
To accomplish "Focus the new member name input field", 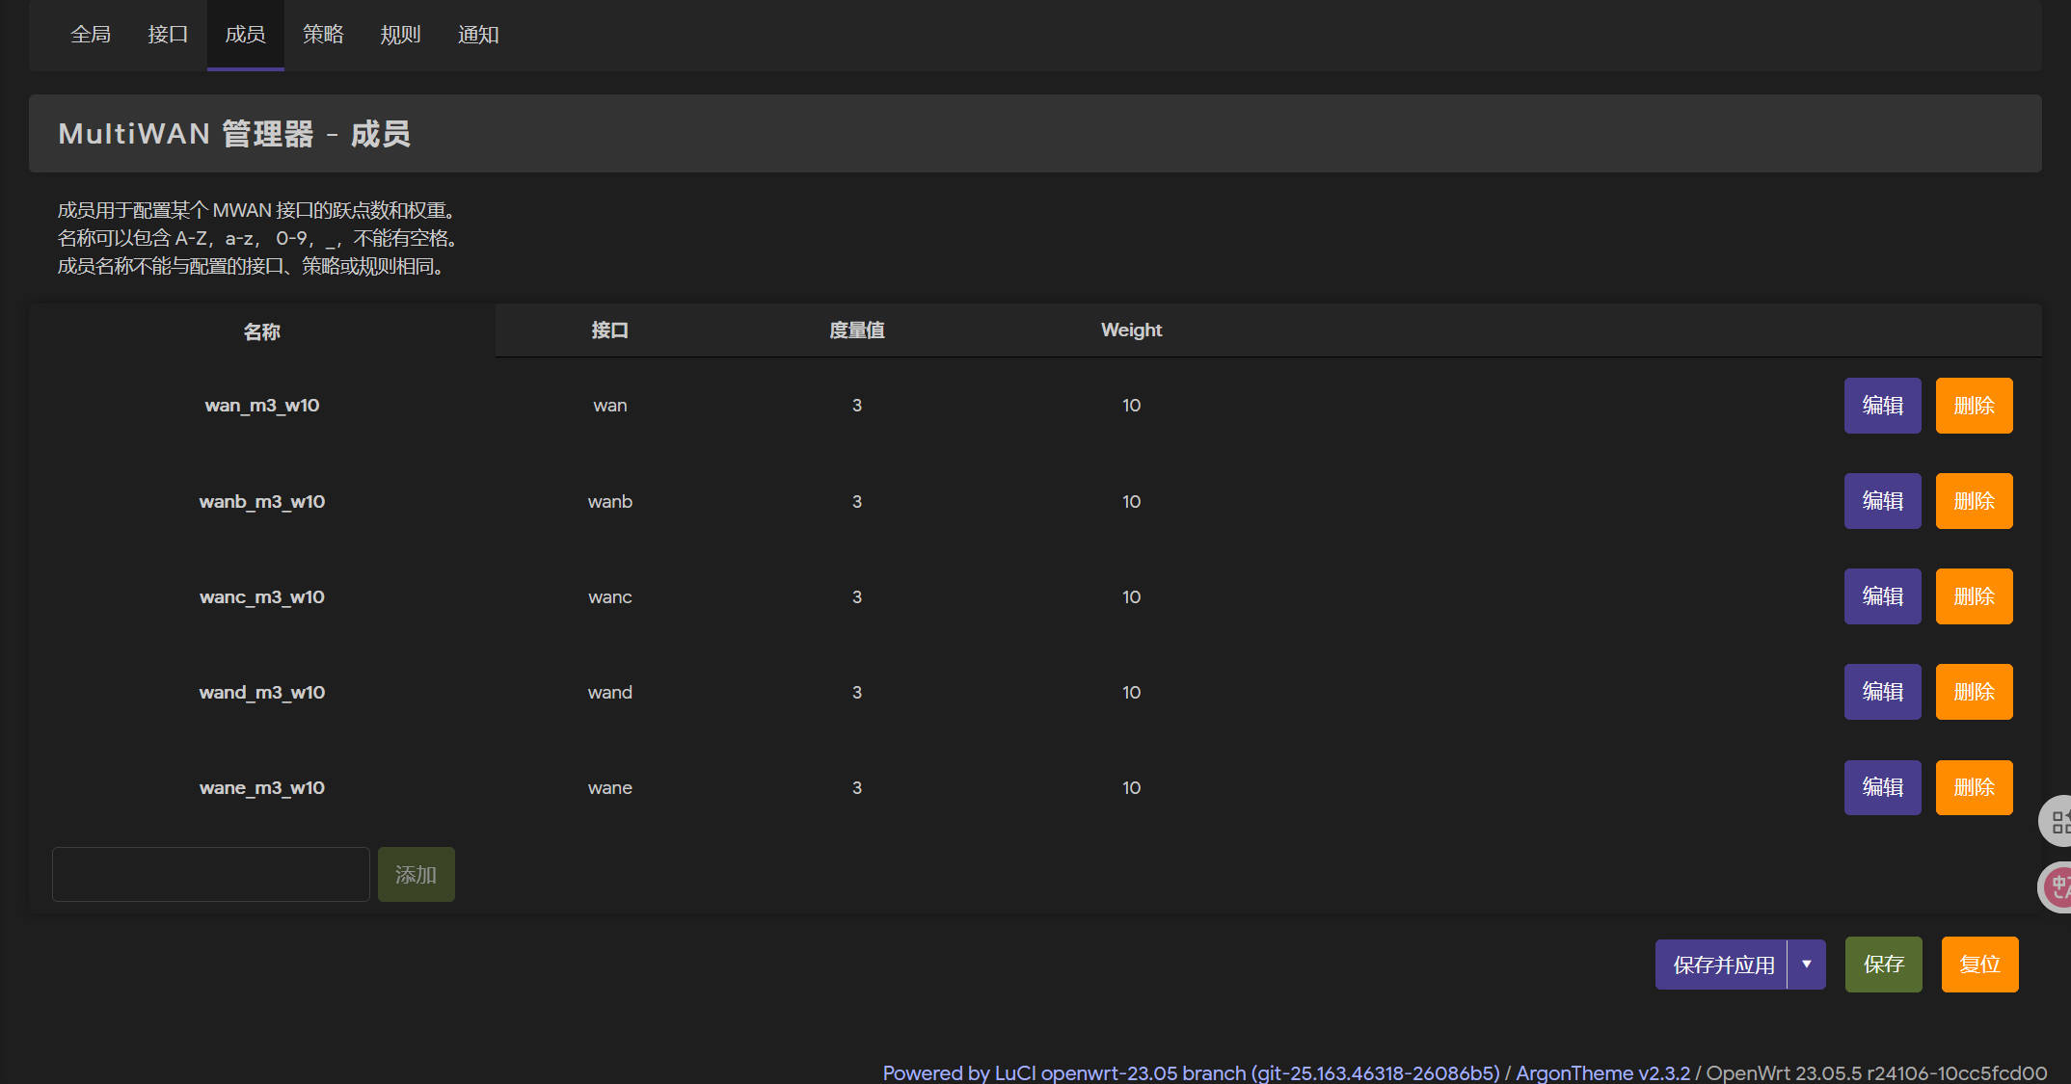I will pyautogui.click(x=211, y=875).
